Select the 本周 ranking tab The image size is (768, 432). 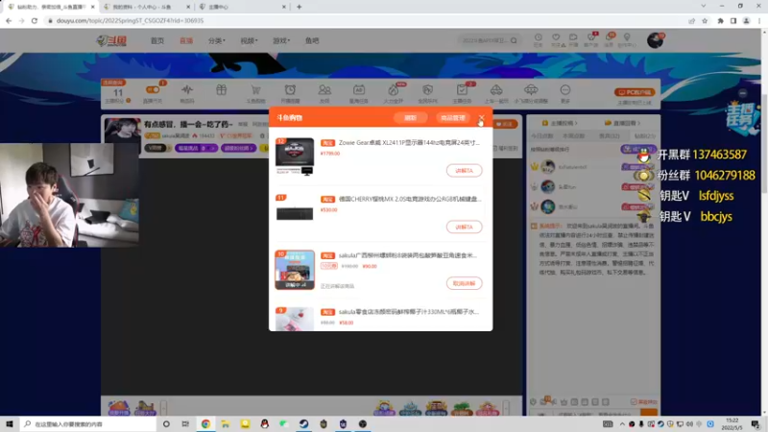coord(573,135)
